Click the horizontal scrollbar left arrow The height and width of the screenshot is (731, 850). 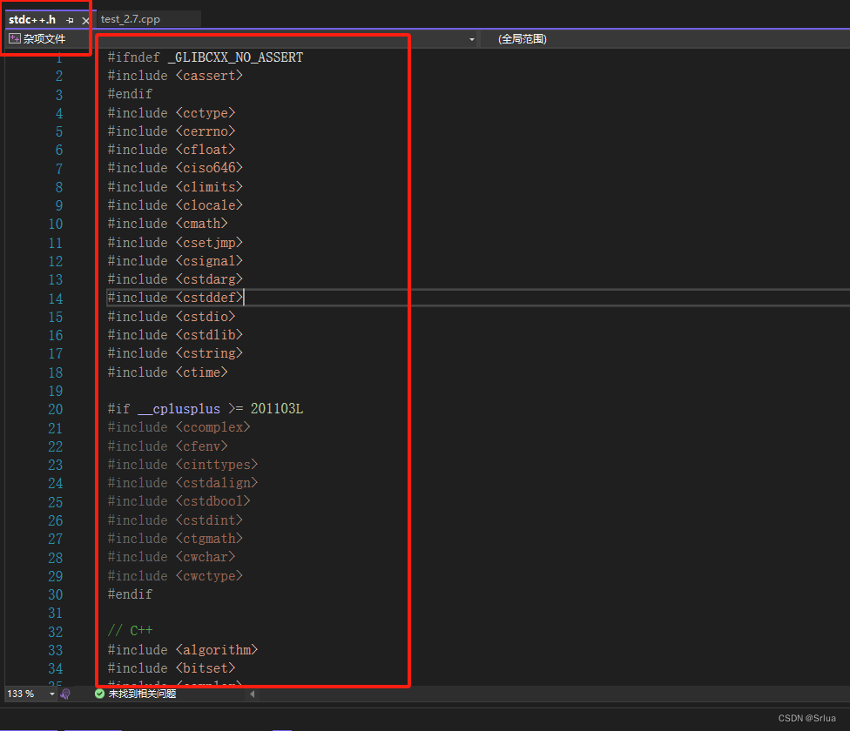252,694
